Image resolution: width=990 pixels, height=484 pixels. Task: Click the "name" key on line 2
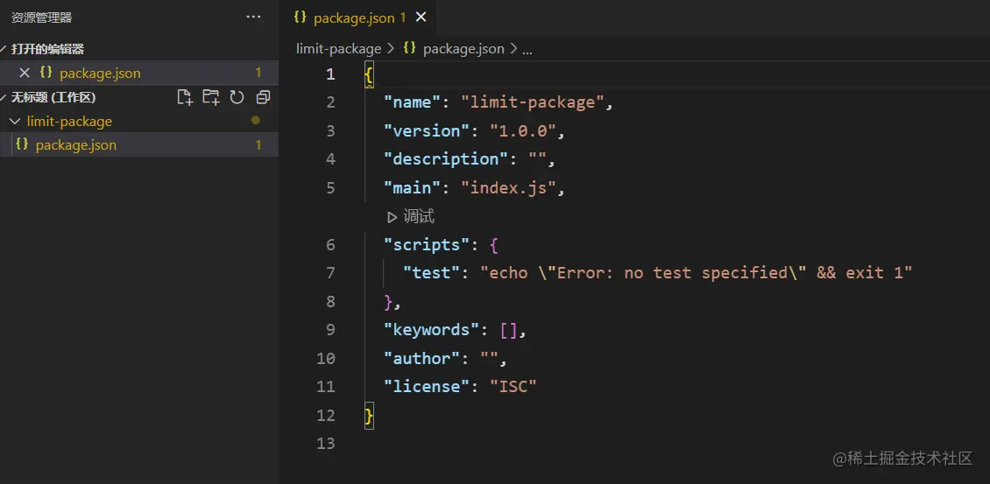412,102
